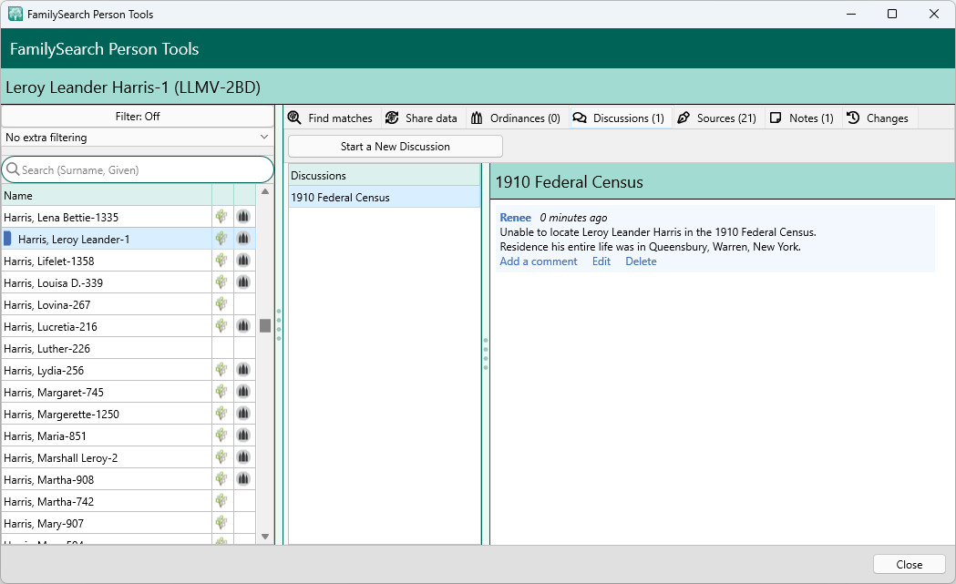This screenshot has height=584, width=956.
Task: Select Harris, Luther-226 in list
Action: (107, 349)
